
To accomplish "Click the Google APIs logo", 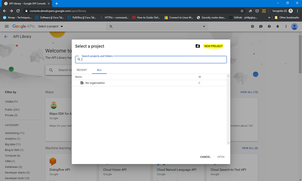I will click(x=23, y=26).
